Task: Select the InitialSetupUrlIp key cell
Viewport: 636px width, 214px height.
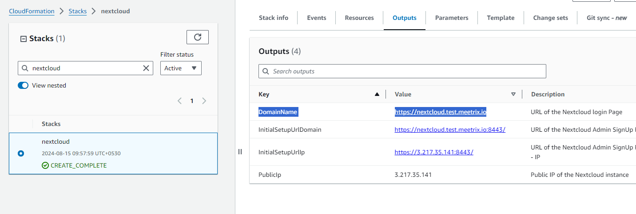Action: coord(282,152)
